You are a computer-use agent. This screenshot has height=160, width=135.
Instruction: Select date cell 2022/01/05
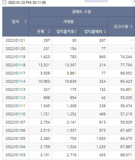[x=15, y=139]
